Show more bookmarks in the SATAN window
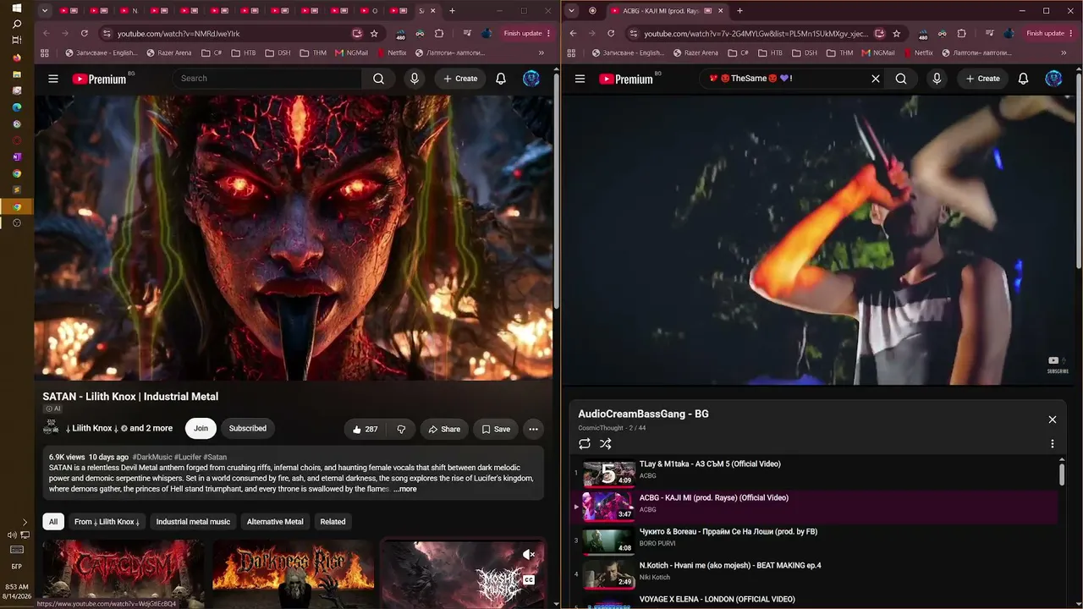 pyautogui.click(x=541, y=52)
